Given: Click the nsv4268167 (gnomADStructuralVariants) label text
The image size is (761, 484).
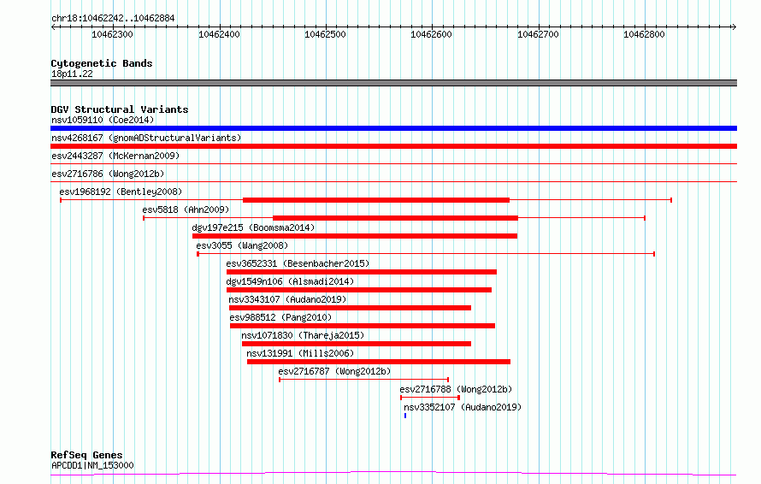Looking at the screenshot, I should (146, 138).
